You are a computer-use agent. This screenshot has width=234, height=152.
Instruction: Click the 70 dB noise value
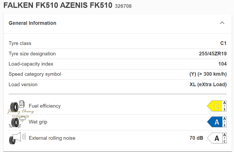pos(196,138)
